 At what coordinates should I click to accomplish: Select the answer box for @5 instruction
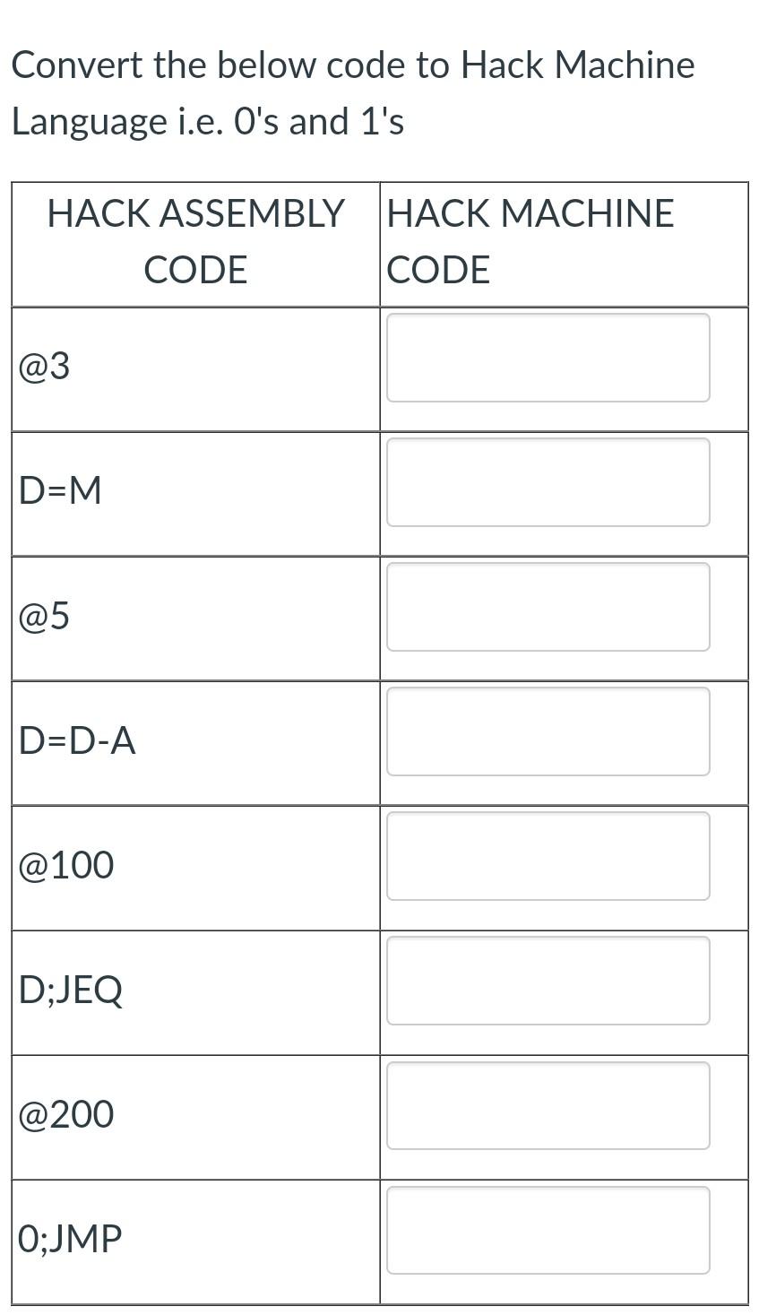547,607
